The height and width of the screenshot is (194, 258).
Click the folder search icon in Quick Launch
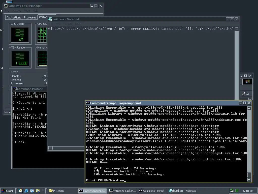(38, 191)
